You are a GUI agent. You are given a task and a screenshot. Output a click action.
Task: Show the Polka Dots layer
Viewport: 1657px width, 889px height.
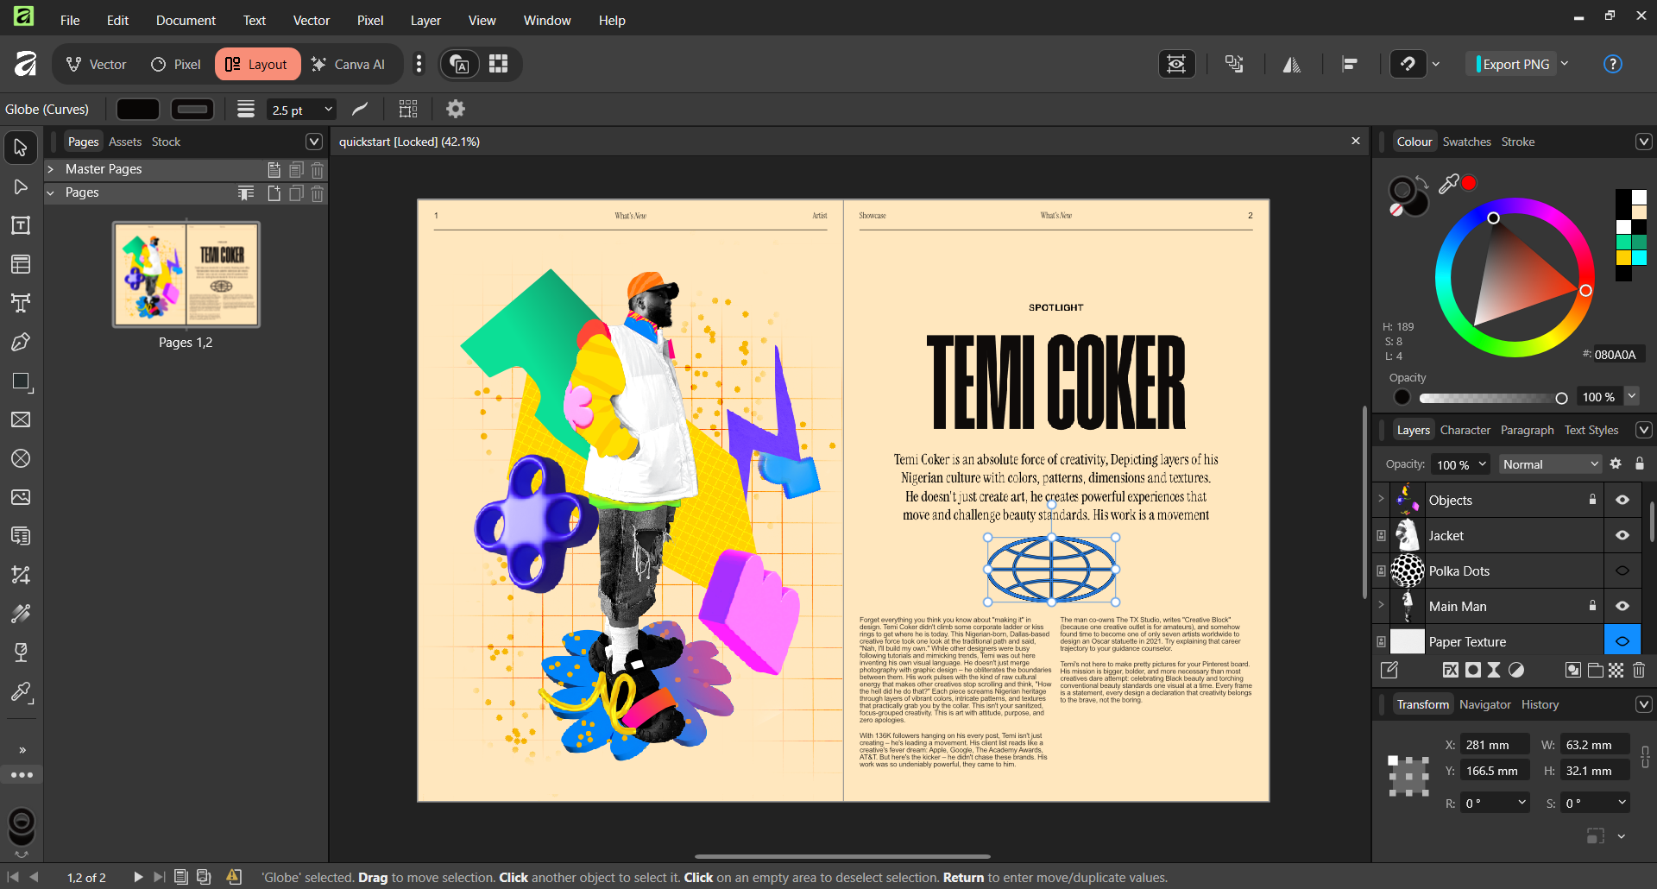[x=1622, y=571]
